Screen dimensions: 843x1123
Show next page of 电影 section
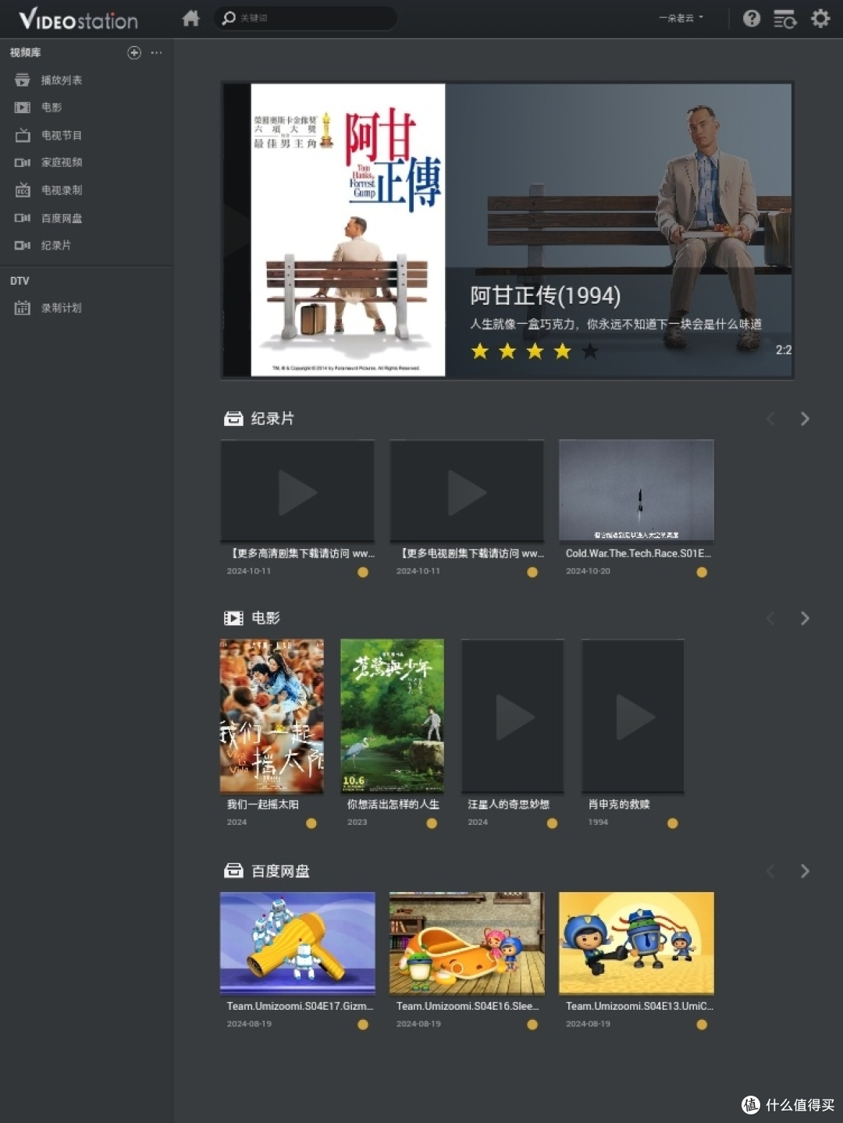coord(805,618)
